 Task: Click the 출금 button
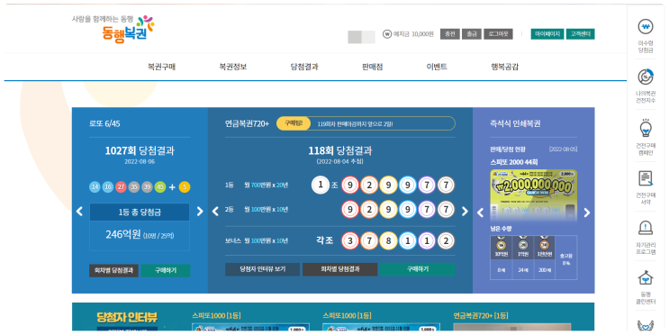(x=472, y=33)
